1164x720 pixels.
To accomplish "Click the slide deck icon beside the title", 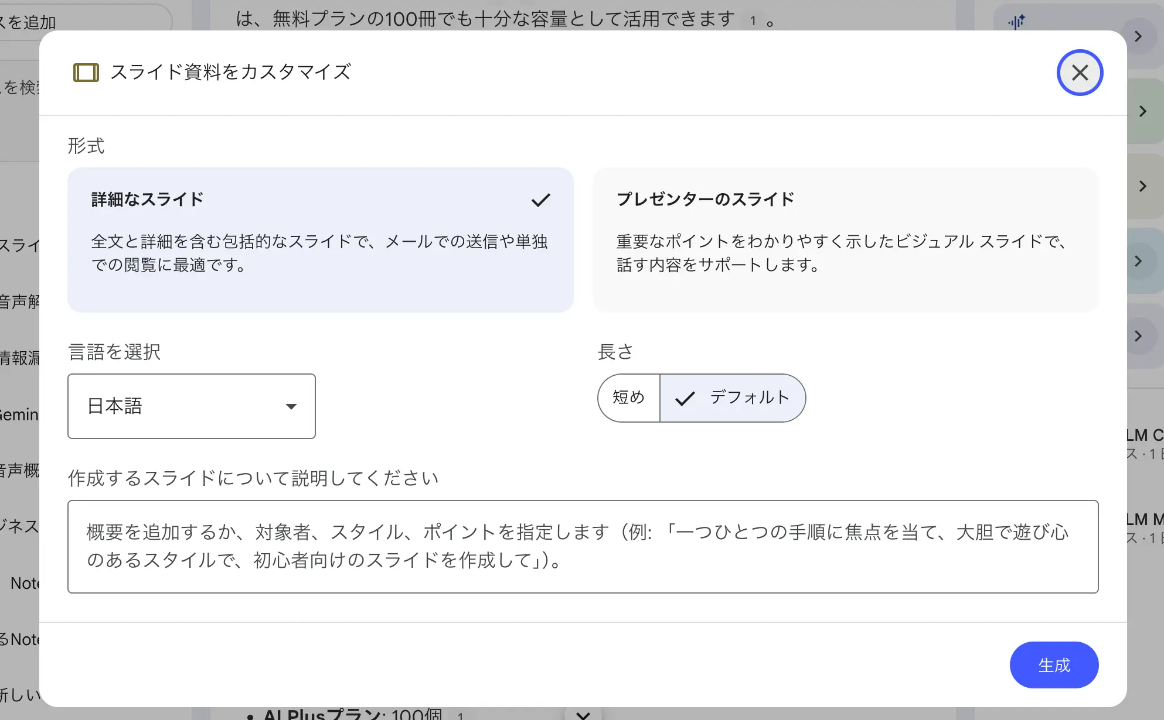I will click(86, 73).
